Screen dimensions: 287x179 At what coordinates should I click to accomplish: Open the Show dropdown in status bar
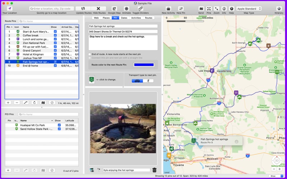click(x=276, y=176)
